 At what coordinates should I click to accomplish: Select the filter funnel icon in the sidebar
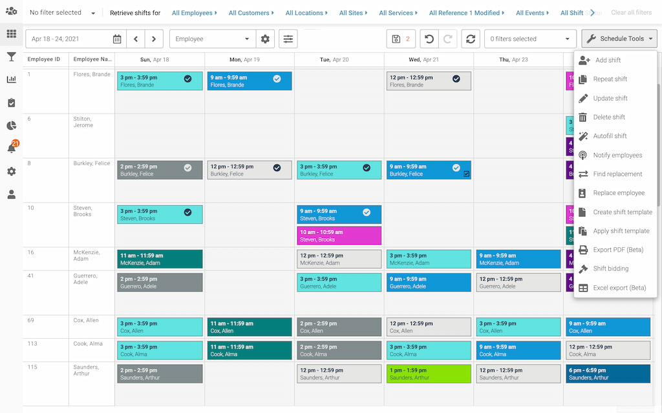point(11,57)
